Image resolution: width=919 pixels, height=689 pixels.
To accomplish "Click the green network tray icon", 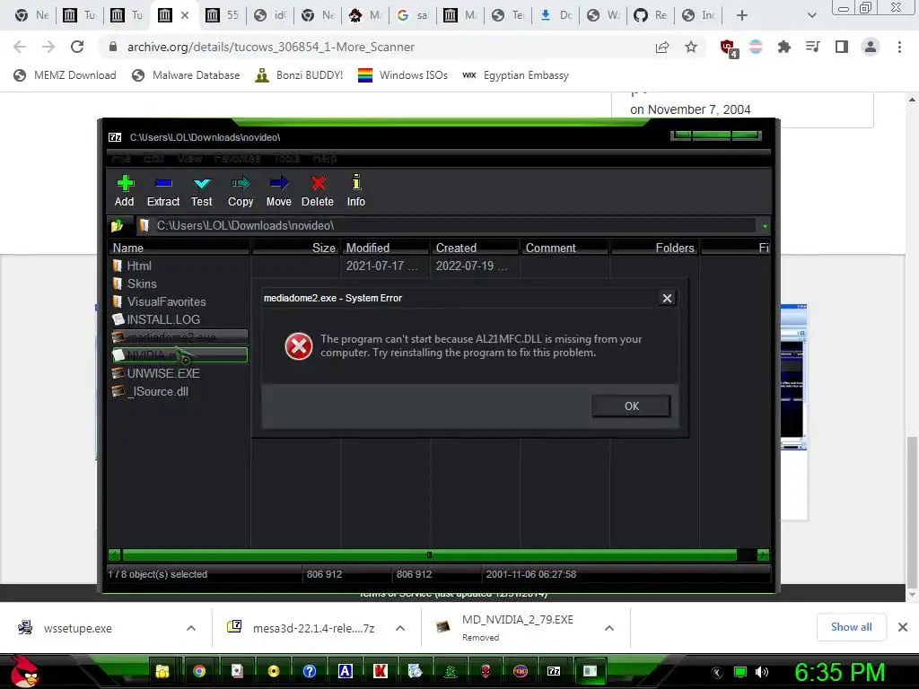I will [740, 672].
